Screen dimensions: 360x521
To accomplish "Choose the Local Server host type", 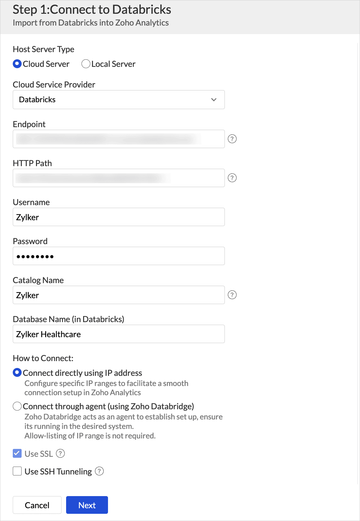I will (x=86, y=64).
